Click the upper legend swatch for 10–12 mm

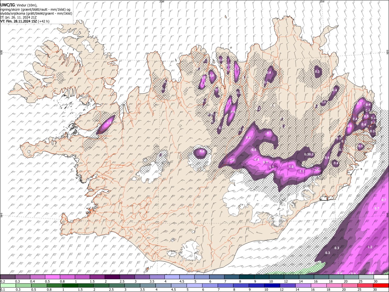click(276, 277)
